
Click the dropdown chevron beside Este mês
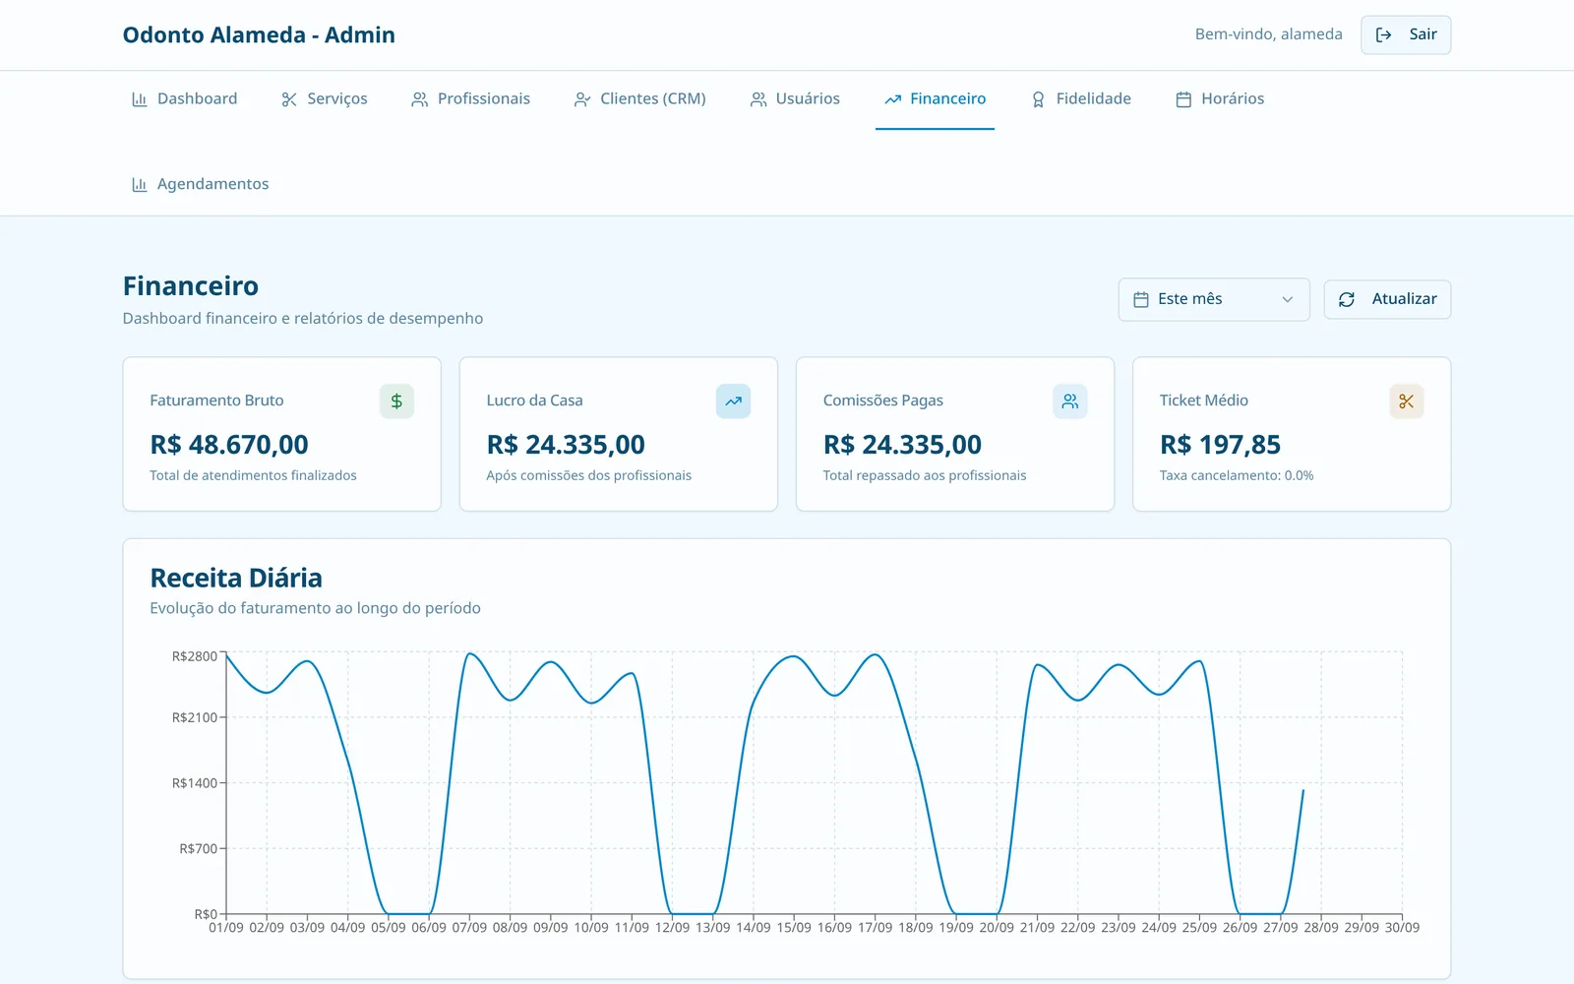click(x=1288, y=299)
